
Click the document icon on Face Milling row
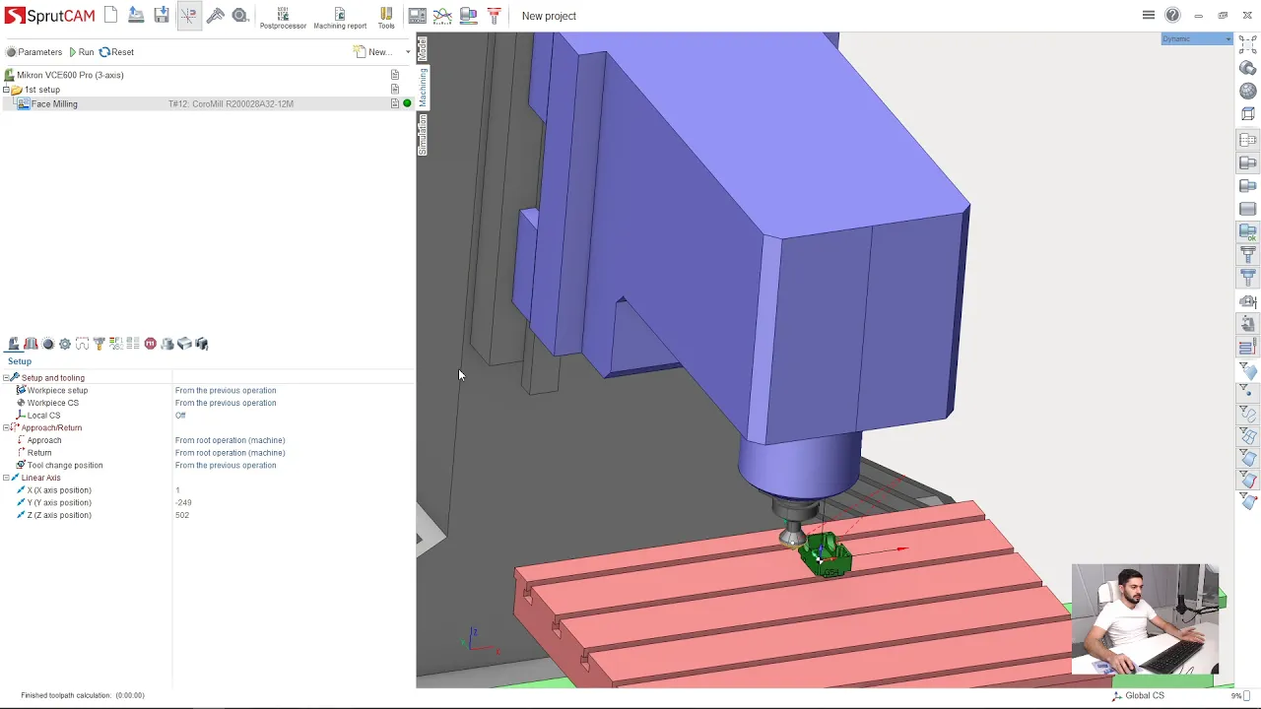coord(395,103)
